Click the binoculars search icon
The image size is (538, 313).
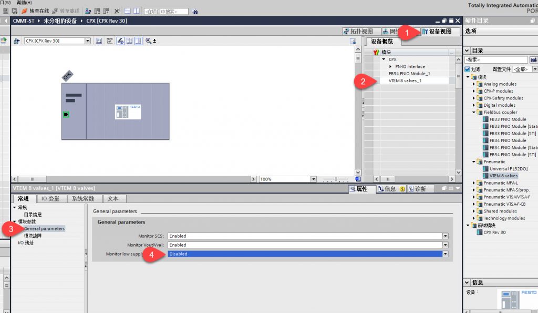[194, 12]
